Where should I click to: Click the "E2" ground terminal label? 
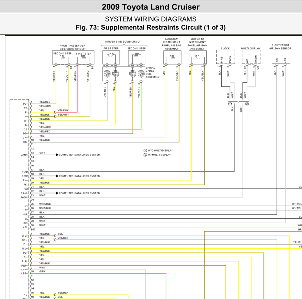[26, 210]
